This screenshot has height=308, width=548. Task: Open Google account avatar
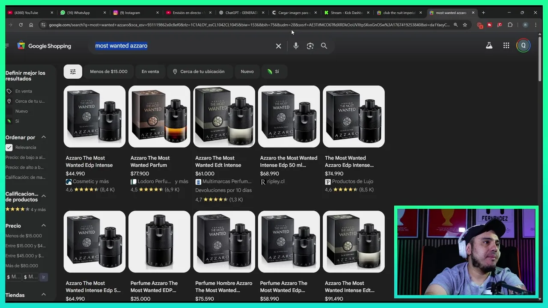pos(523,45)
